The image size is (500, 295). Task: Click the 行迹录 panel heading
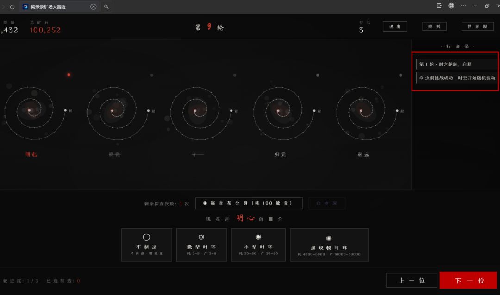coord(457,47)
